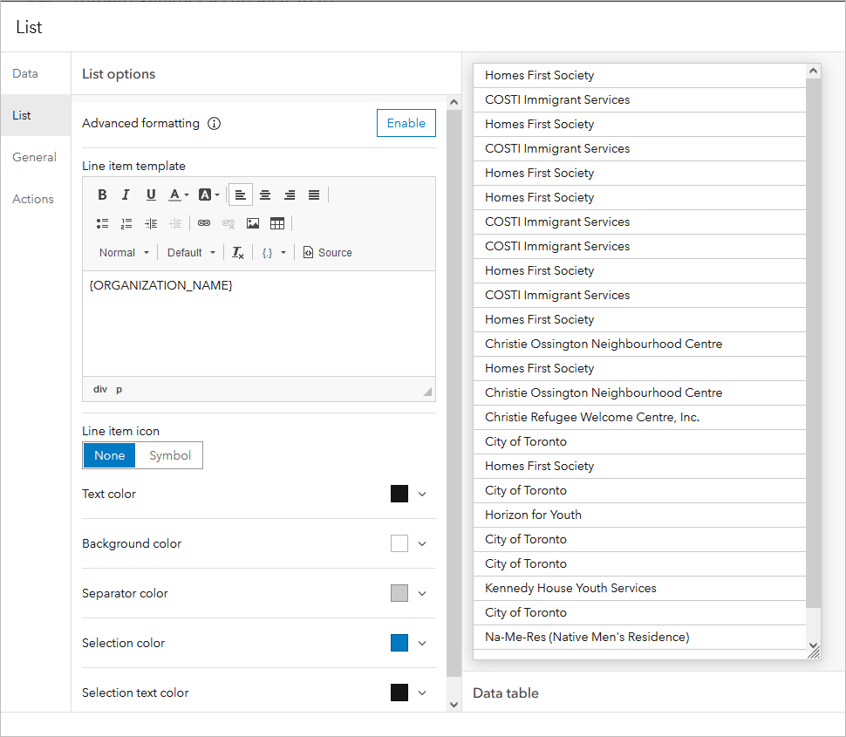Expand the Selection text color options

point(422,693)
